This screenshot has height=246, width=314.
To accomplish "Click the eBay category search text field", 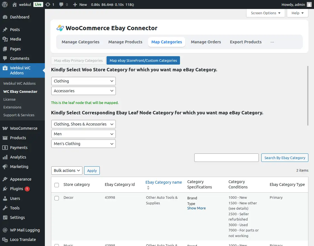I will coord(227,158).
